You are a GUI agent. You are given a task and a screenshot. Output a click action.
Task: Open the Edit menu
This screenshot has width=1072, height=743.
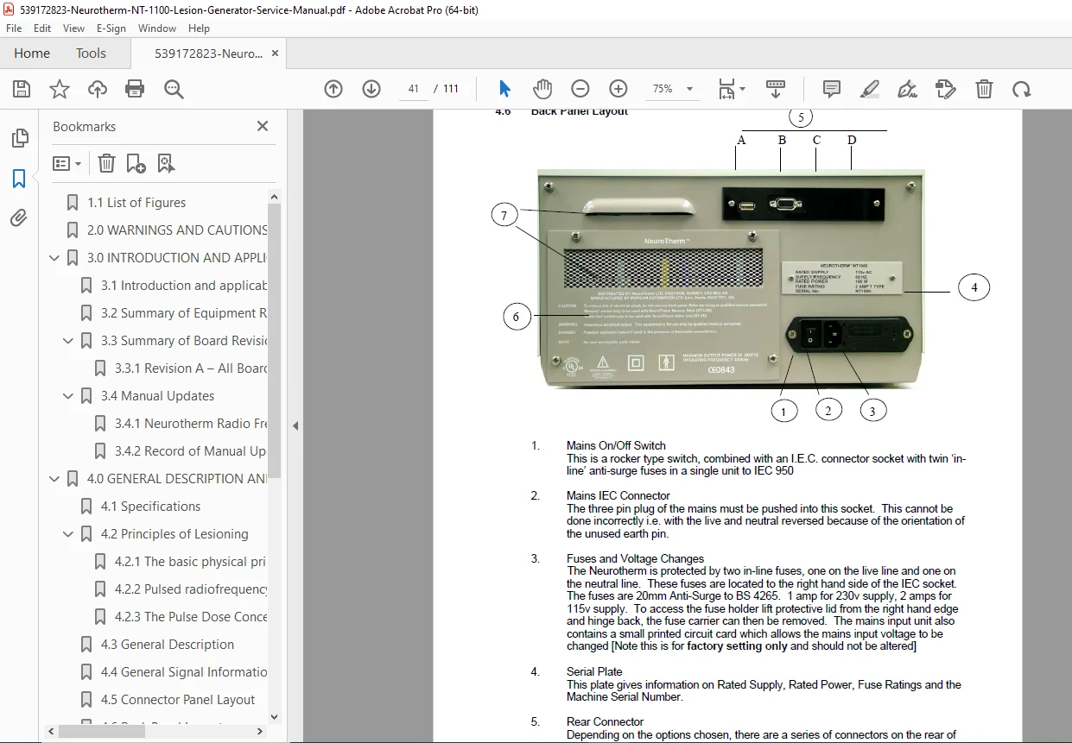pyautogui.click(x=42, y=28)
